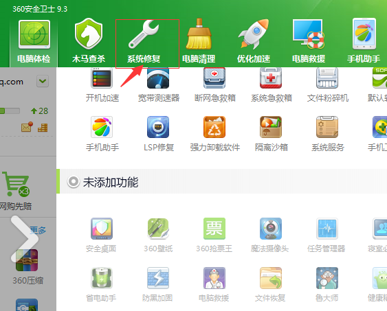
Task: Open 电脑清理 broom icon
Action: (x=199, y=34)
